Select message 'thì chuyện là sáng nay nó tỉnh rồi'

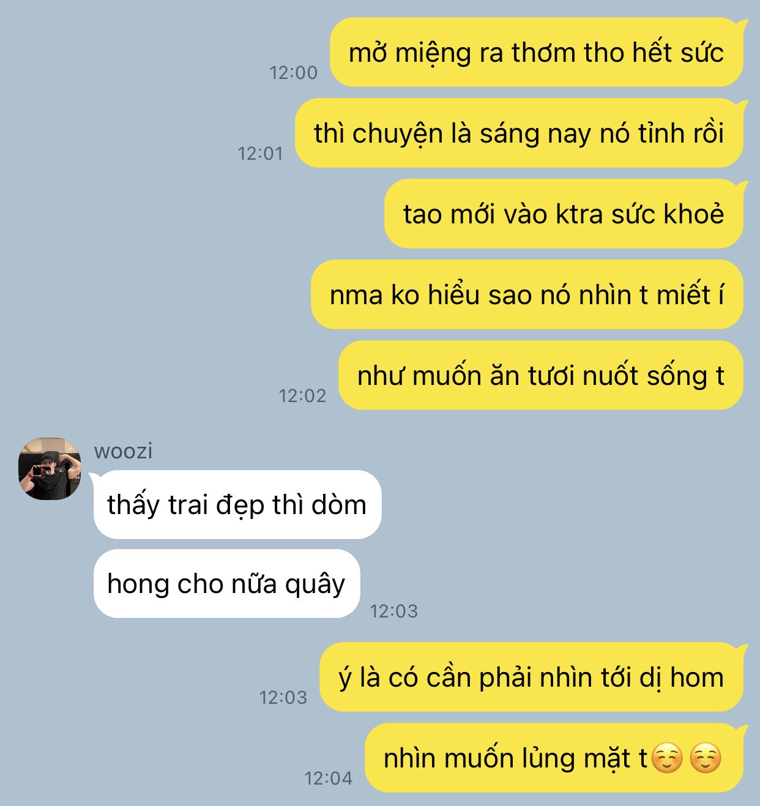point(519,133)
